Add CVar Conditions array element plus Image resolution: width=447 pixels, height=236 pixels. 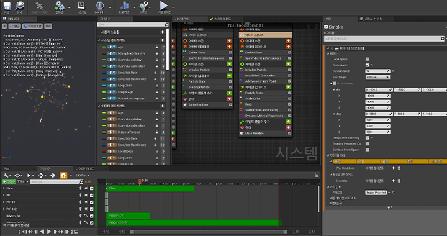[x=393, y=168]
